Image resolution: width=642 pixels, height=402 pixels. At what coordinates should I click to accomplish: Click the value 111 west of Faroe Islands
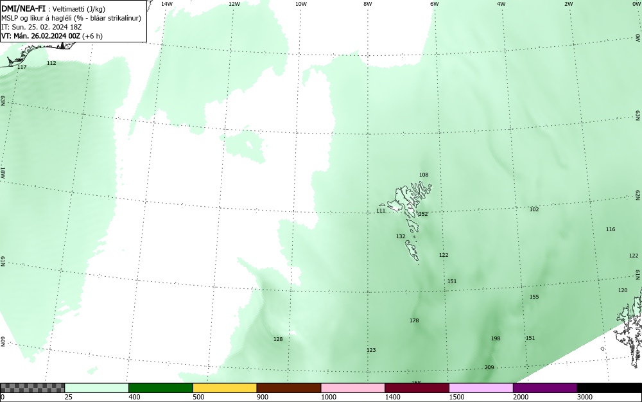(381, 211)
